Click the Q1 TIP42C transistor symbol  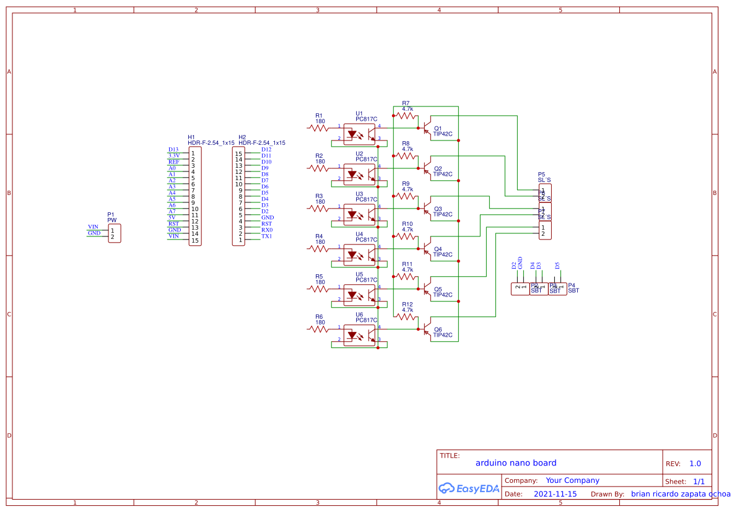(427, 128)
